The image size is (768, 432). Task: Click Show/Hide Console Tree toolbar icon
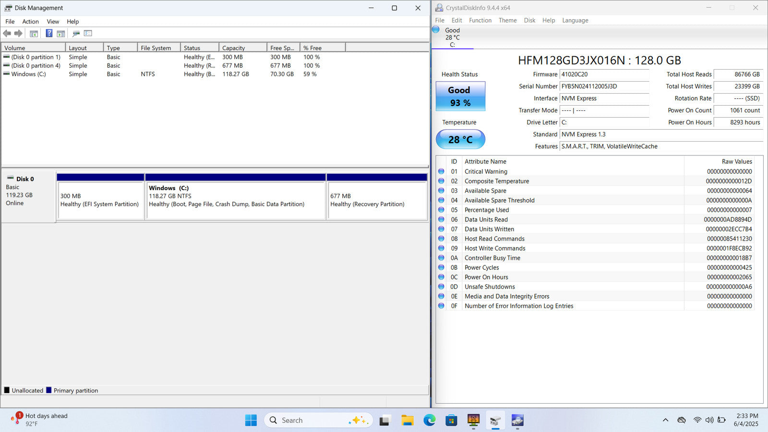[x=34, y=33]
